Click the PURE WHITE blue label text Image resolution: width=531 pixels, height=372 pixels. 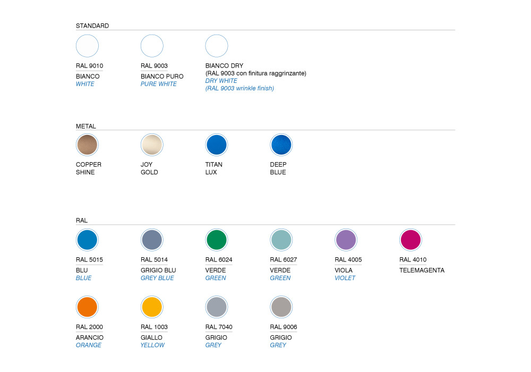[x=159, y=84]
